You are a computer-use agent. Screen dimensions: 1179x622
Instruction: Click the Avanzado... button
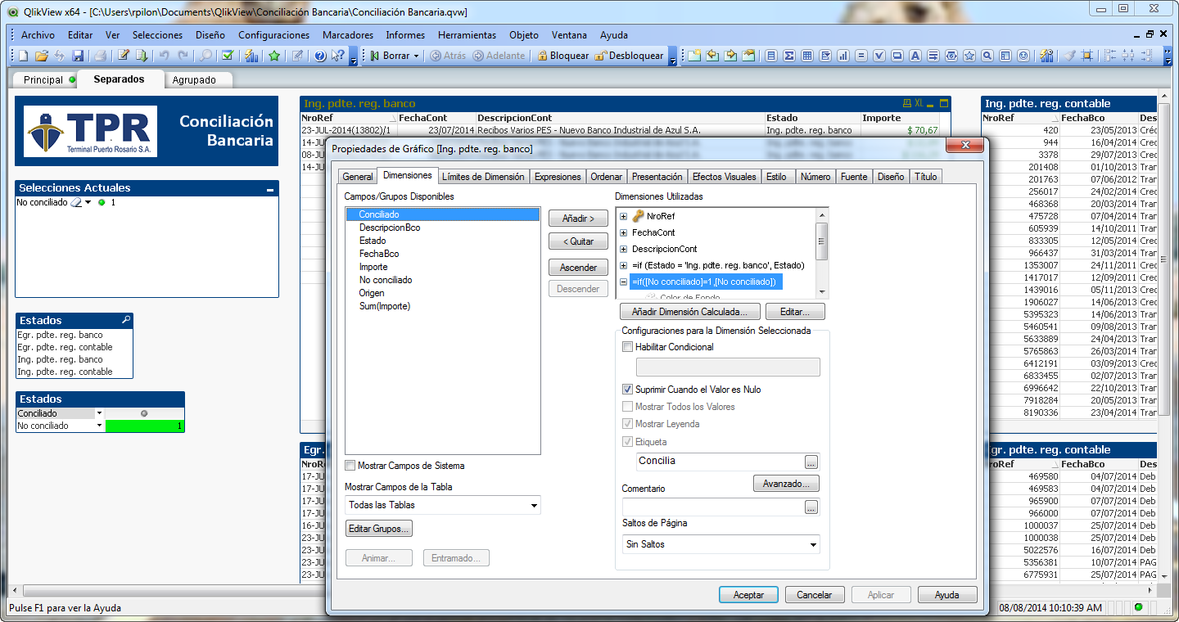click(x=786, y=484)
